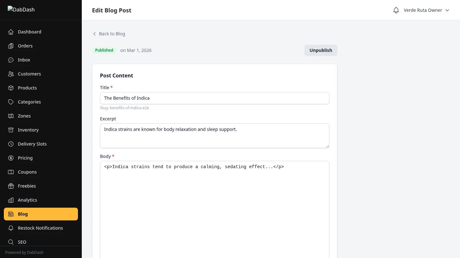
Task: Navigate to Customers via its sidebar icon
Action: (x=11, y=74)
